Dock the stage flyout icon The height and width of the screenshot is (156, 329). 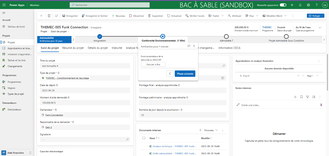pos(189,46)
